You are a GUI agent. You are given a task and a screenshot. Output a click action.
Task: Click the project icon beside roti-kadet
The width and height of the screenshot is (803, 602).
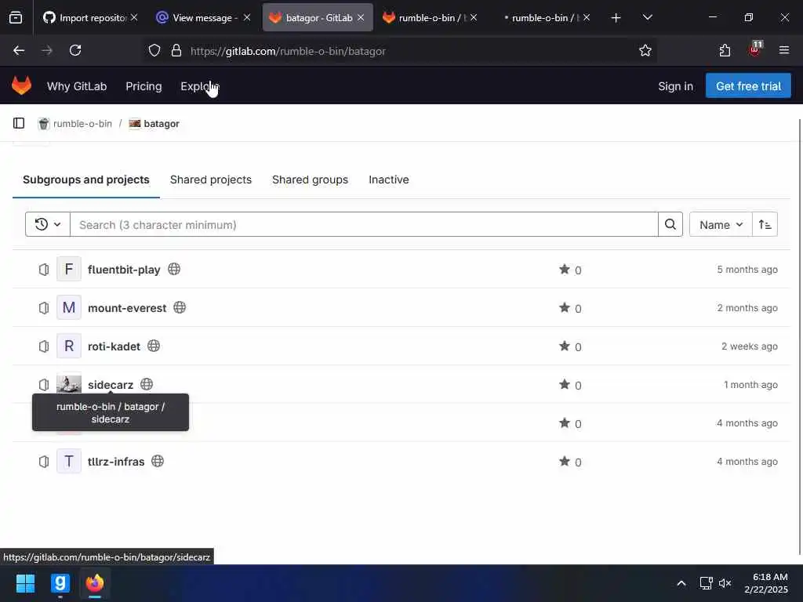(44, 346)
